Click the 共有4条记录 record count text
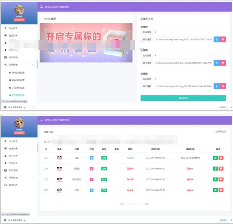The width and height of the screenshot is (233, 224). click(220, 132)
